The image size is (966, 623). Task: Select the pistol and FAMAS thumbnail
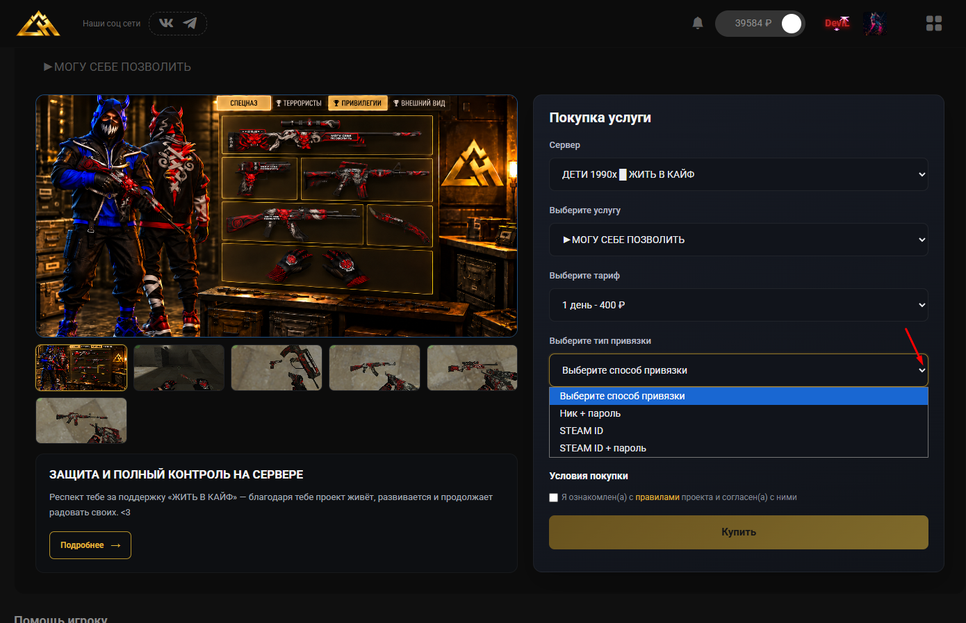click(x=277, y=368)
